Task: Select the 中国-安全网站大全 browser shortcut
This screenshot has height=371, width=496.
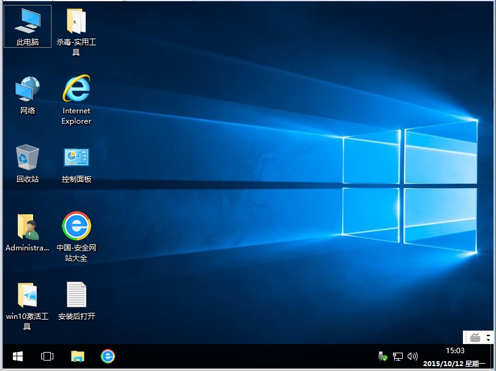Action: pos(77,227)
